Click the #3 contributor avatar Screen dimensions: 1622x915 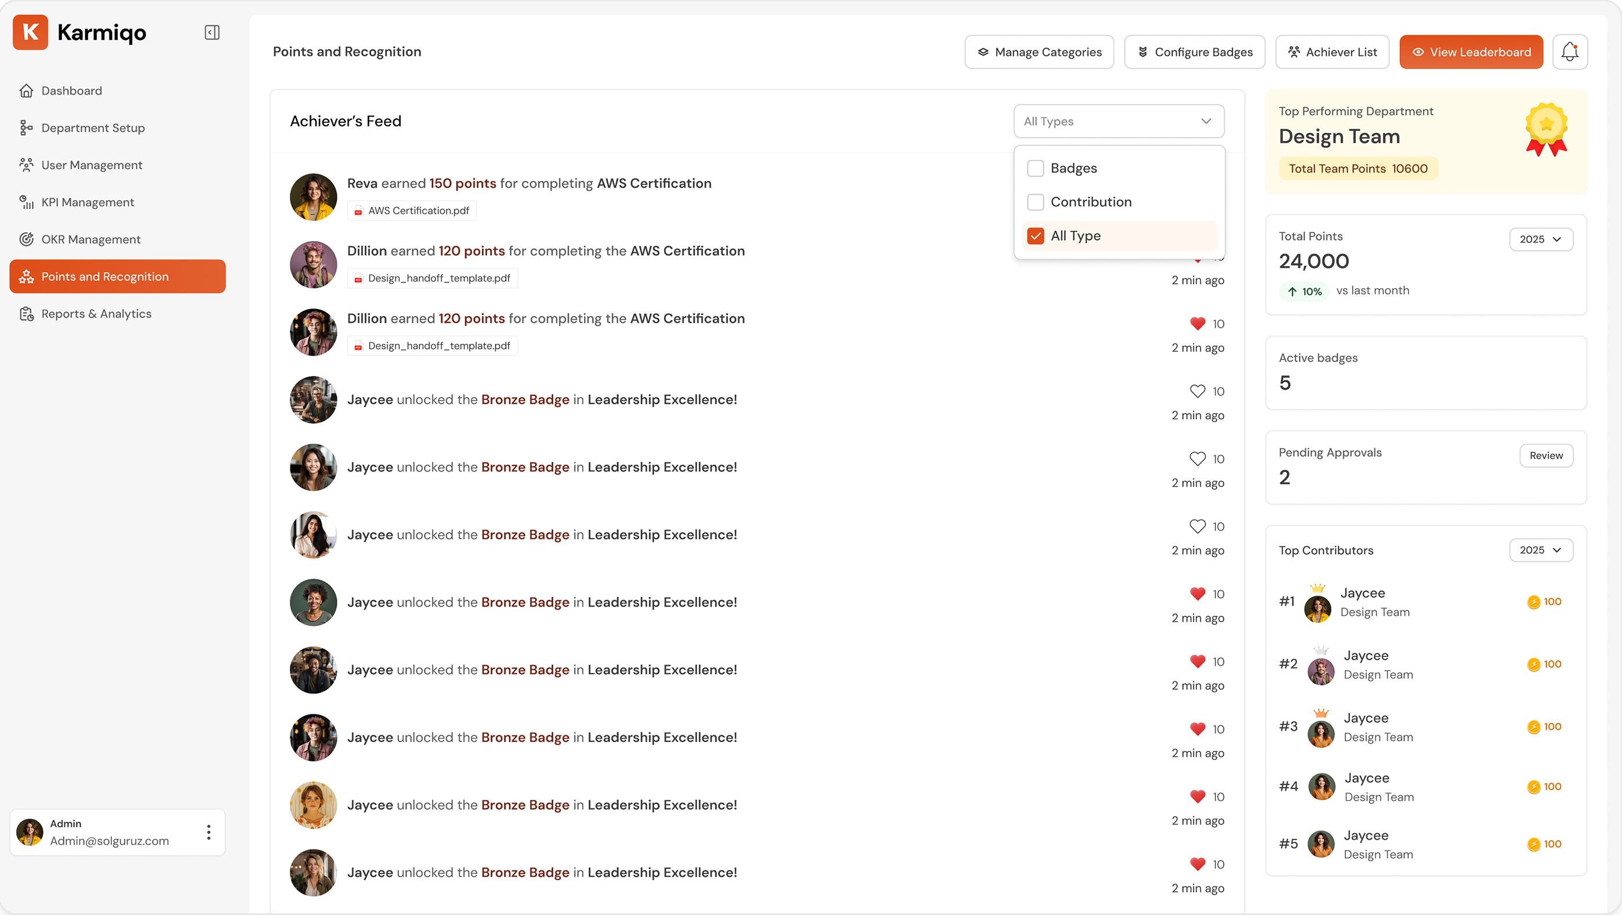tap(1321, 733)
